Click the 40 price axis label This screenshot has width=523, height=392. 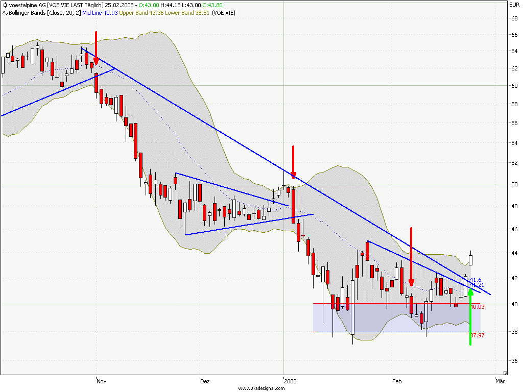pyautogui.click(x=514, y=304)
